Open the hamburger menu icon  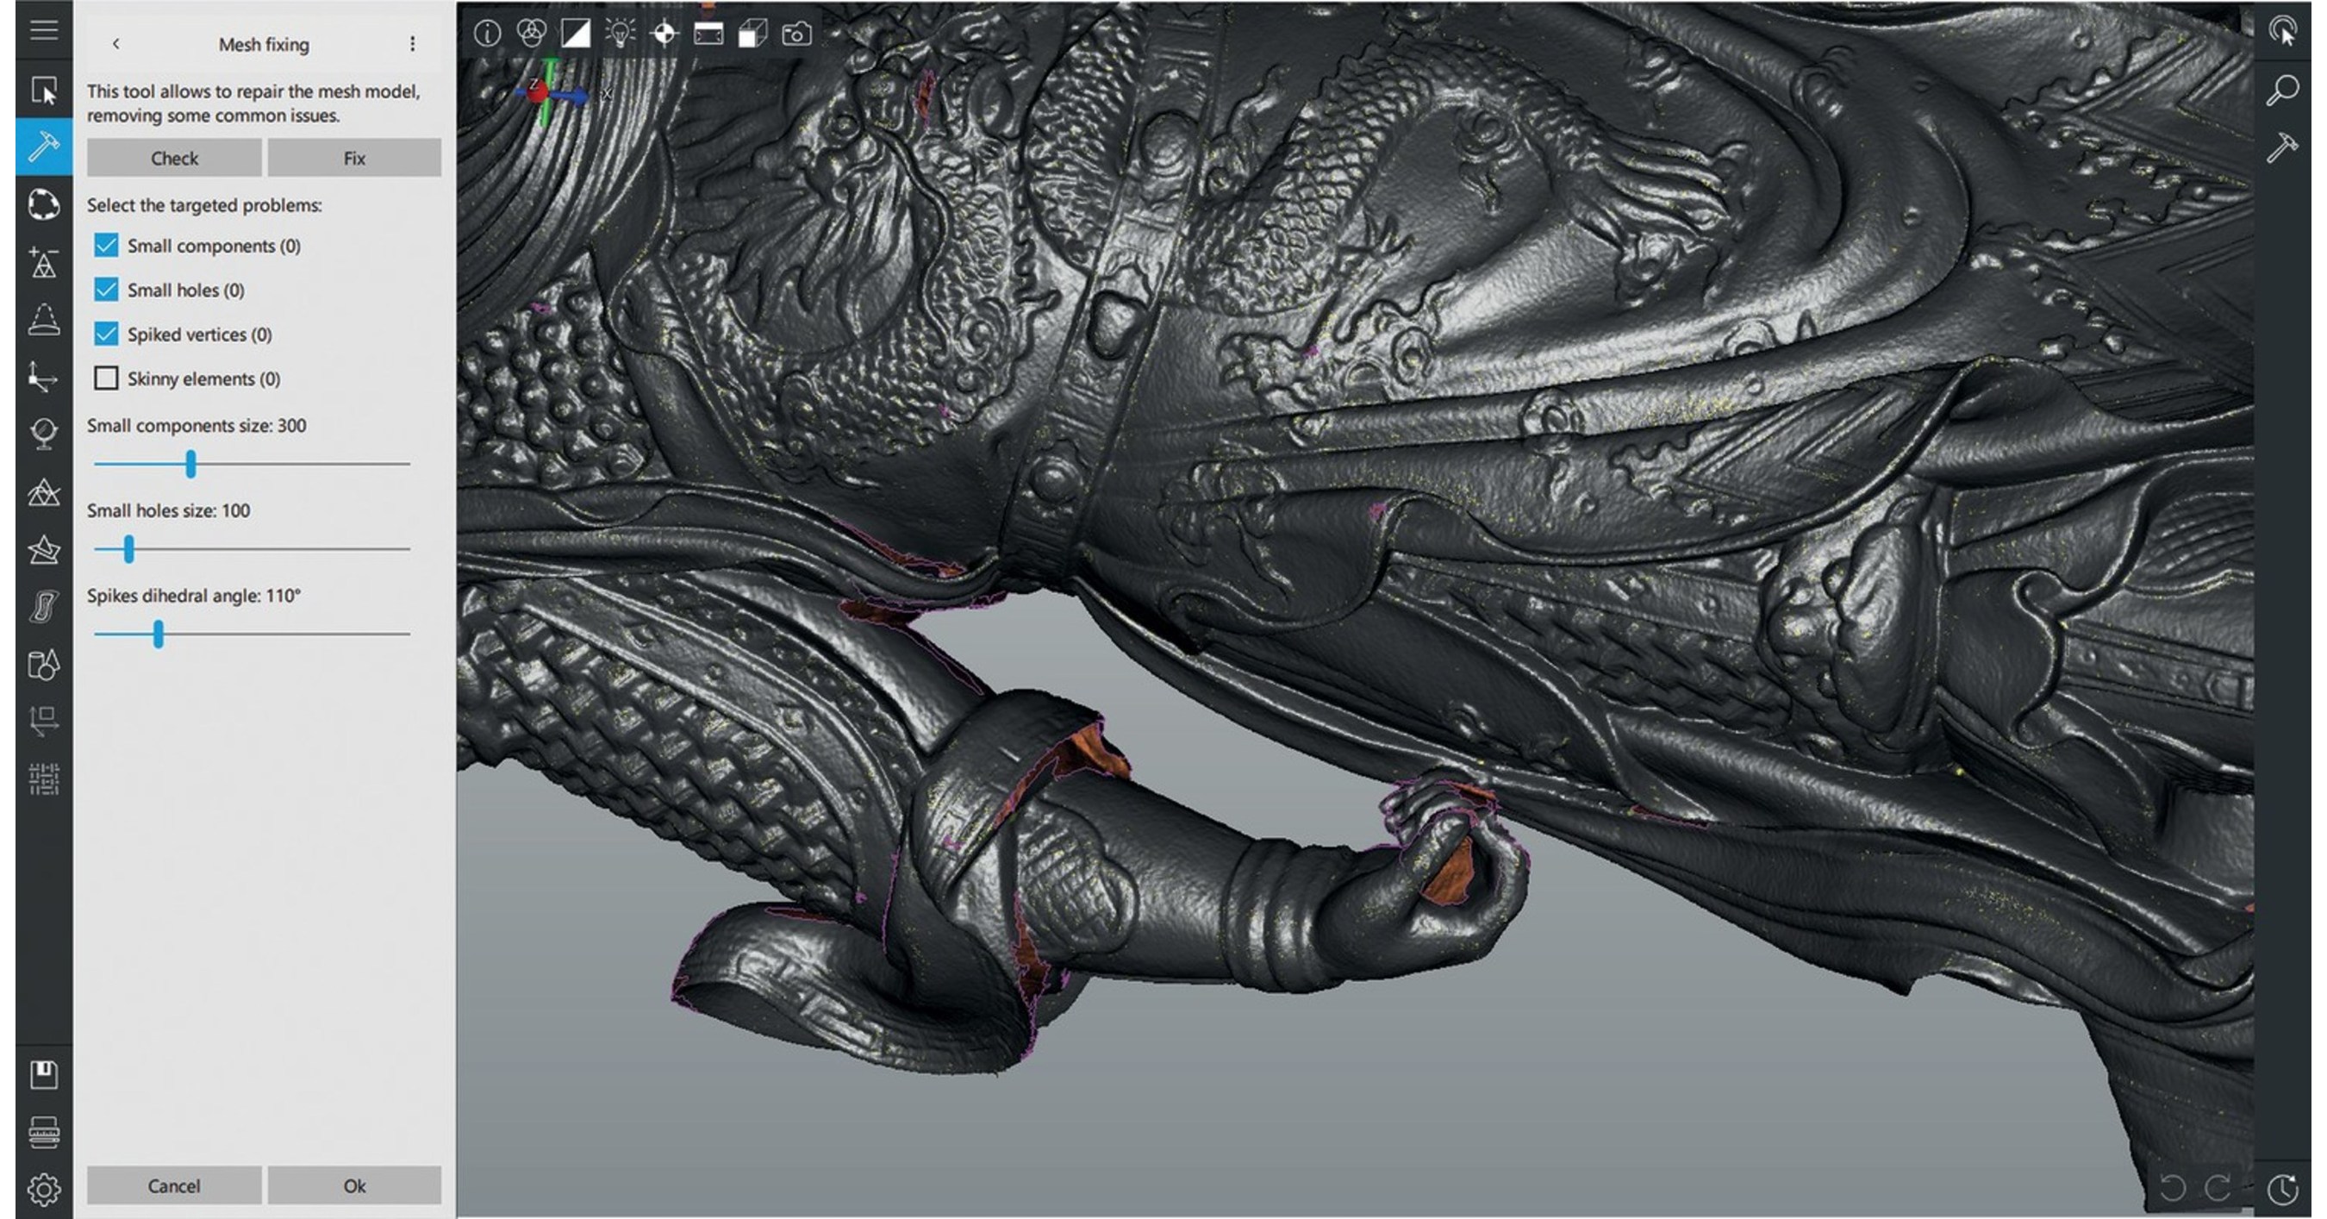pos(43,30)
